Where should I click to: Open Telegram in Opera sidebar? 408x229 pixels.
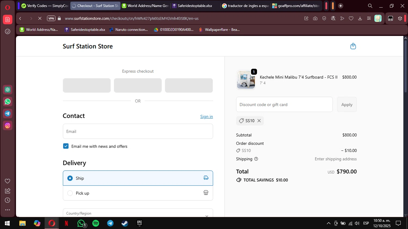(8, 114)
